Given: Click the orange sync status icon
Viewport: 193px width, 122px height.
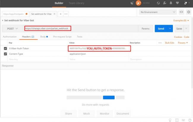Looking at the screenshot, I should tap(138, 3).
